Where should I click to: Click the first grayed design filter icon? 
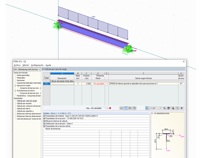121,108
